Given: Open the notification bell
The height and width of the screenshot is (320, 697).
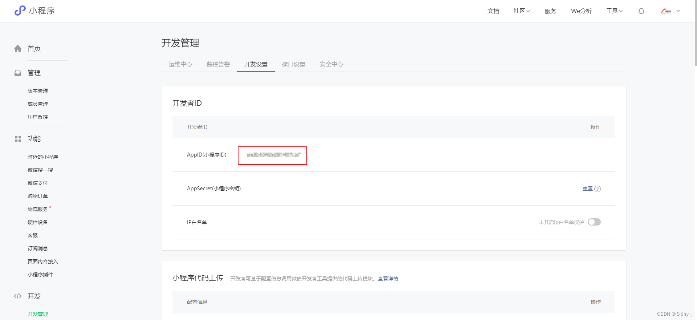Looking at the screenshot, I should tap(641, 11).
